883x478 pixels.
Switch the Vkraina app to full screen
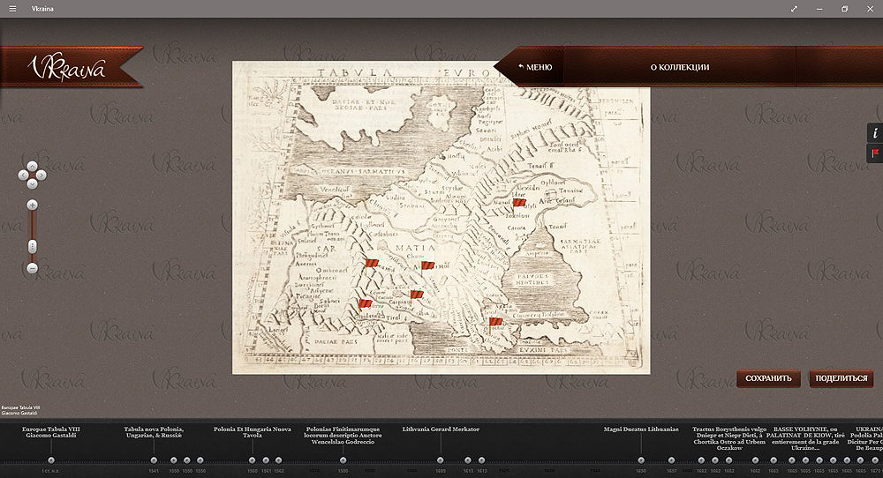pos(794,9)
